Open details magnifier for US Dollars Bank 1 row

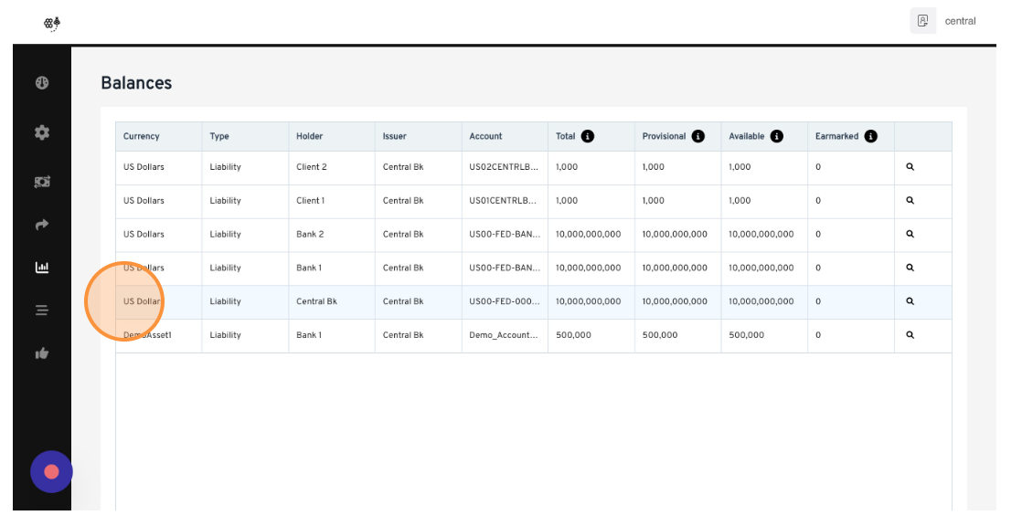point(910,268)
